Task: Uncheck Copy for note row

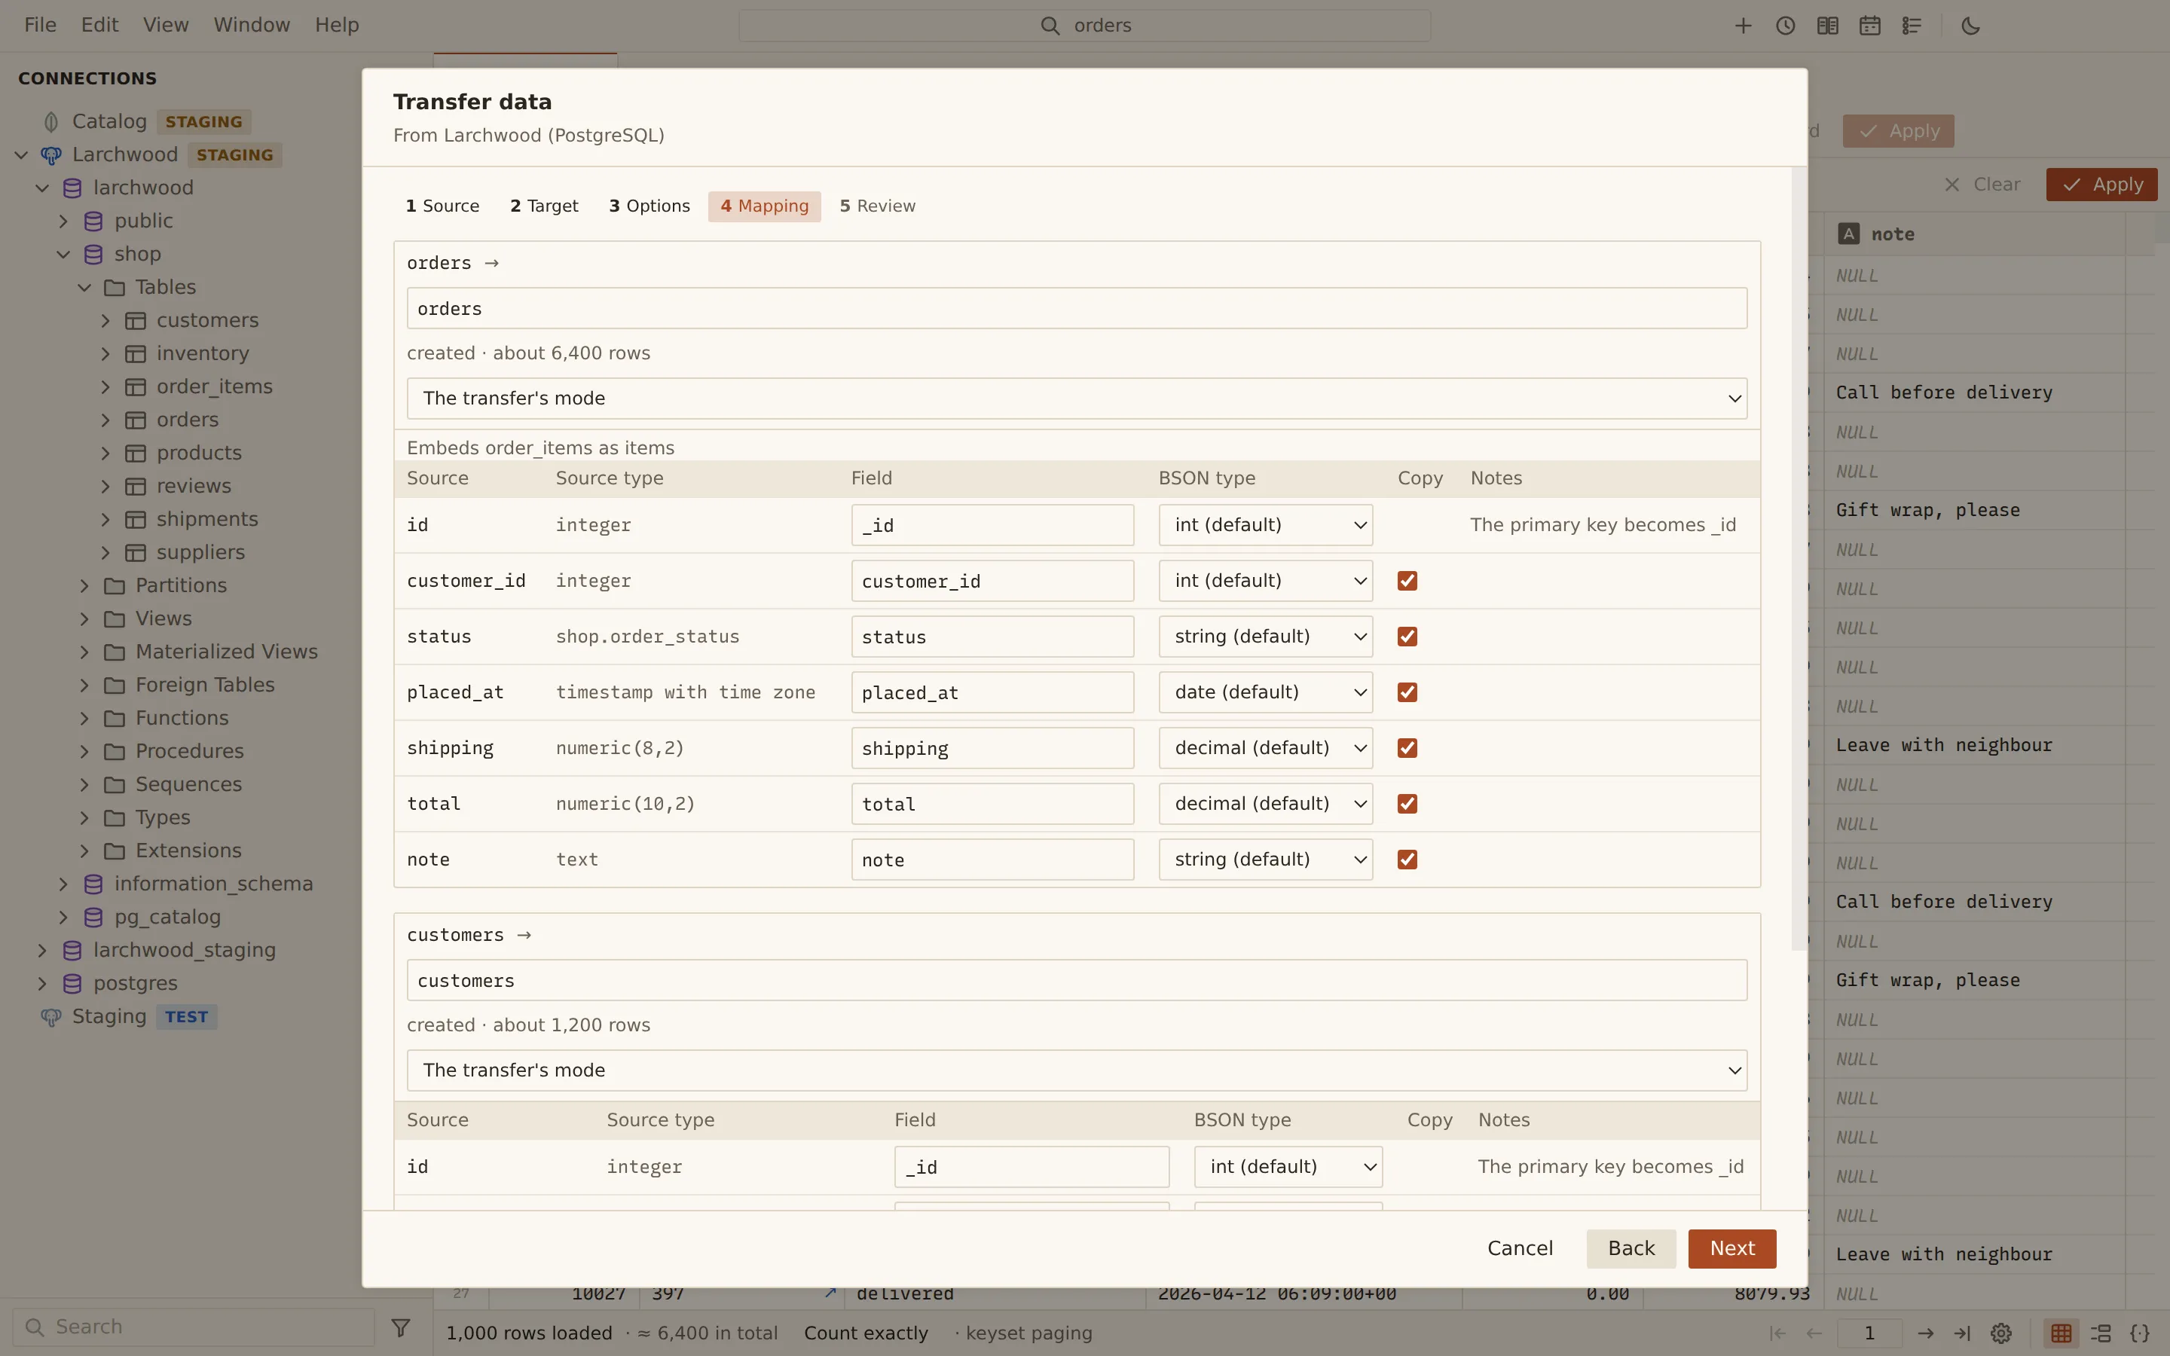Action: tap(1407, 859)
